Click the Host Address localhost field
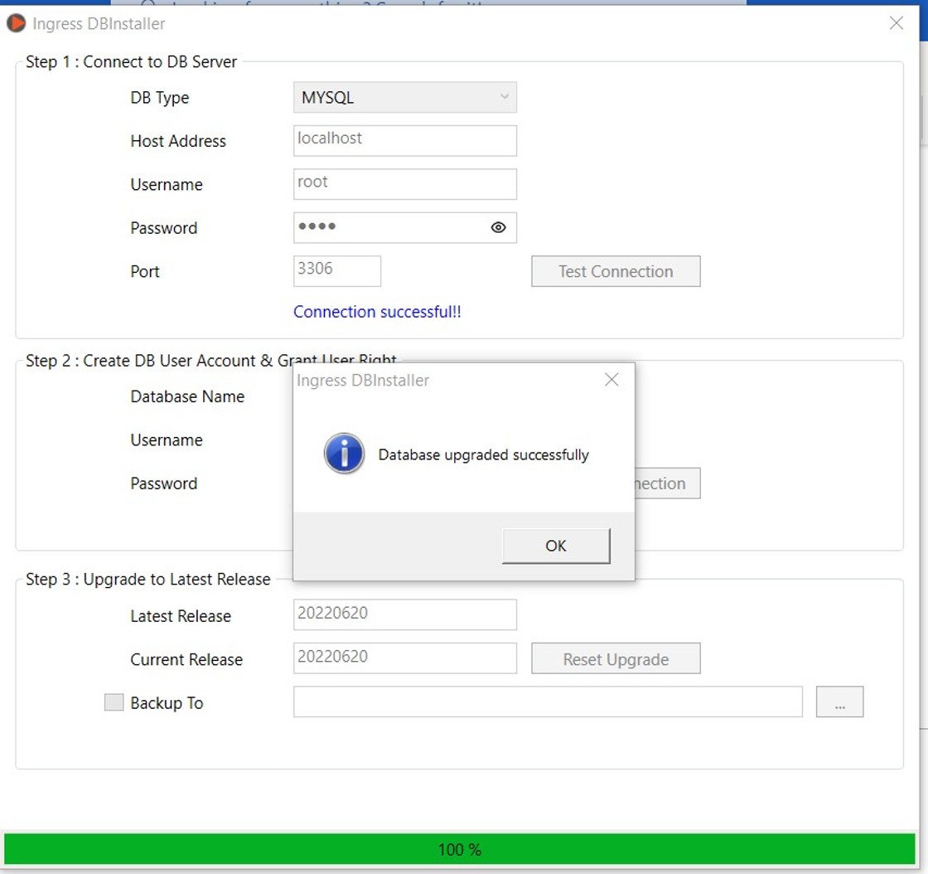 405,140
